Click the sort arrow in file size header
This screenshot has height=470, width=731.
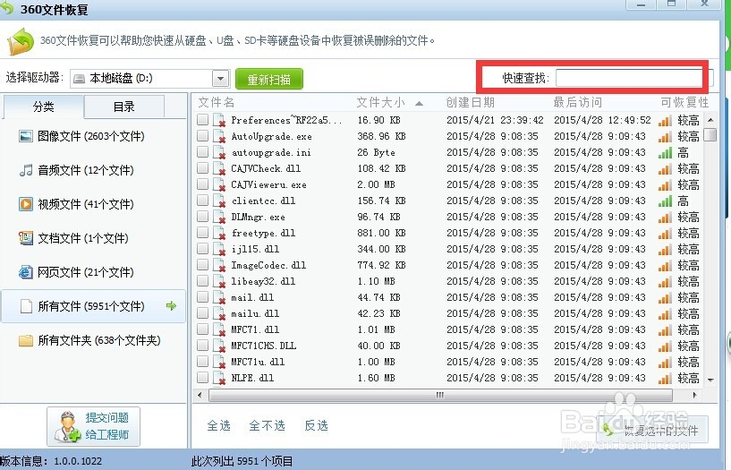coord(419,103)
